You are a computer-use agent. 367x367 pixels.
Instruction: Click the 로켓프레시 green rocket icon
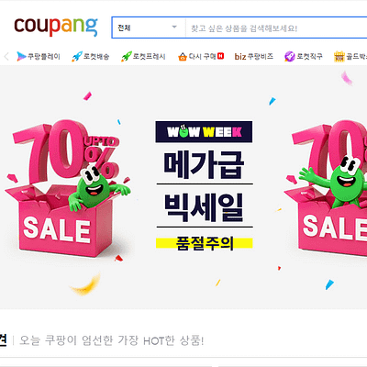point(126,56)
